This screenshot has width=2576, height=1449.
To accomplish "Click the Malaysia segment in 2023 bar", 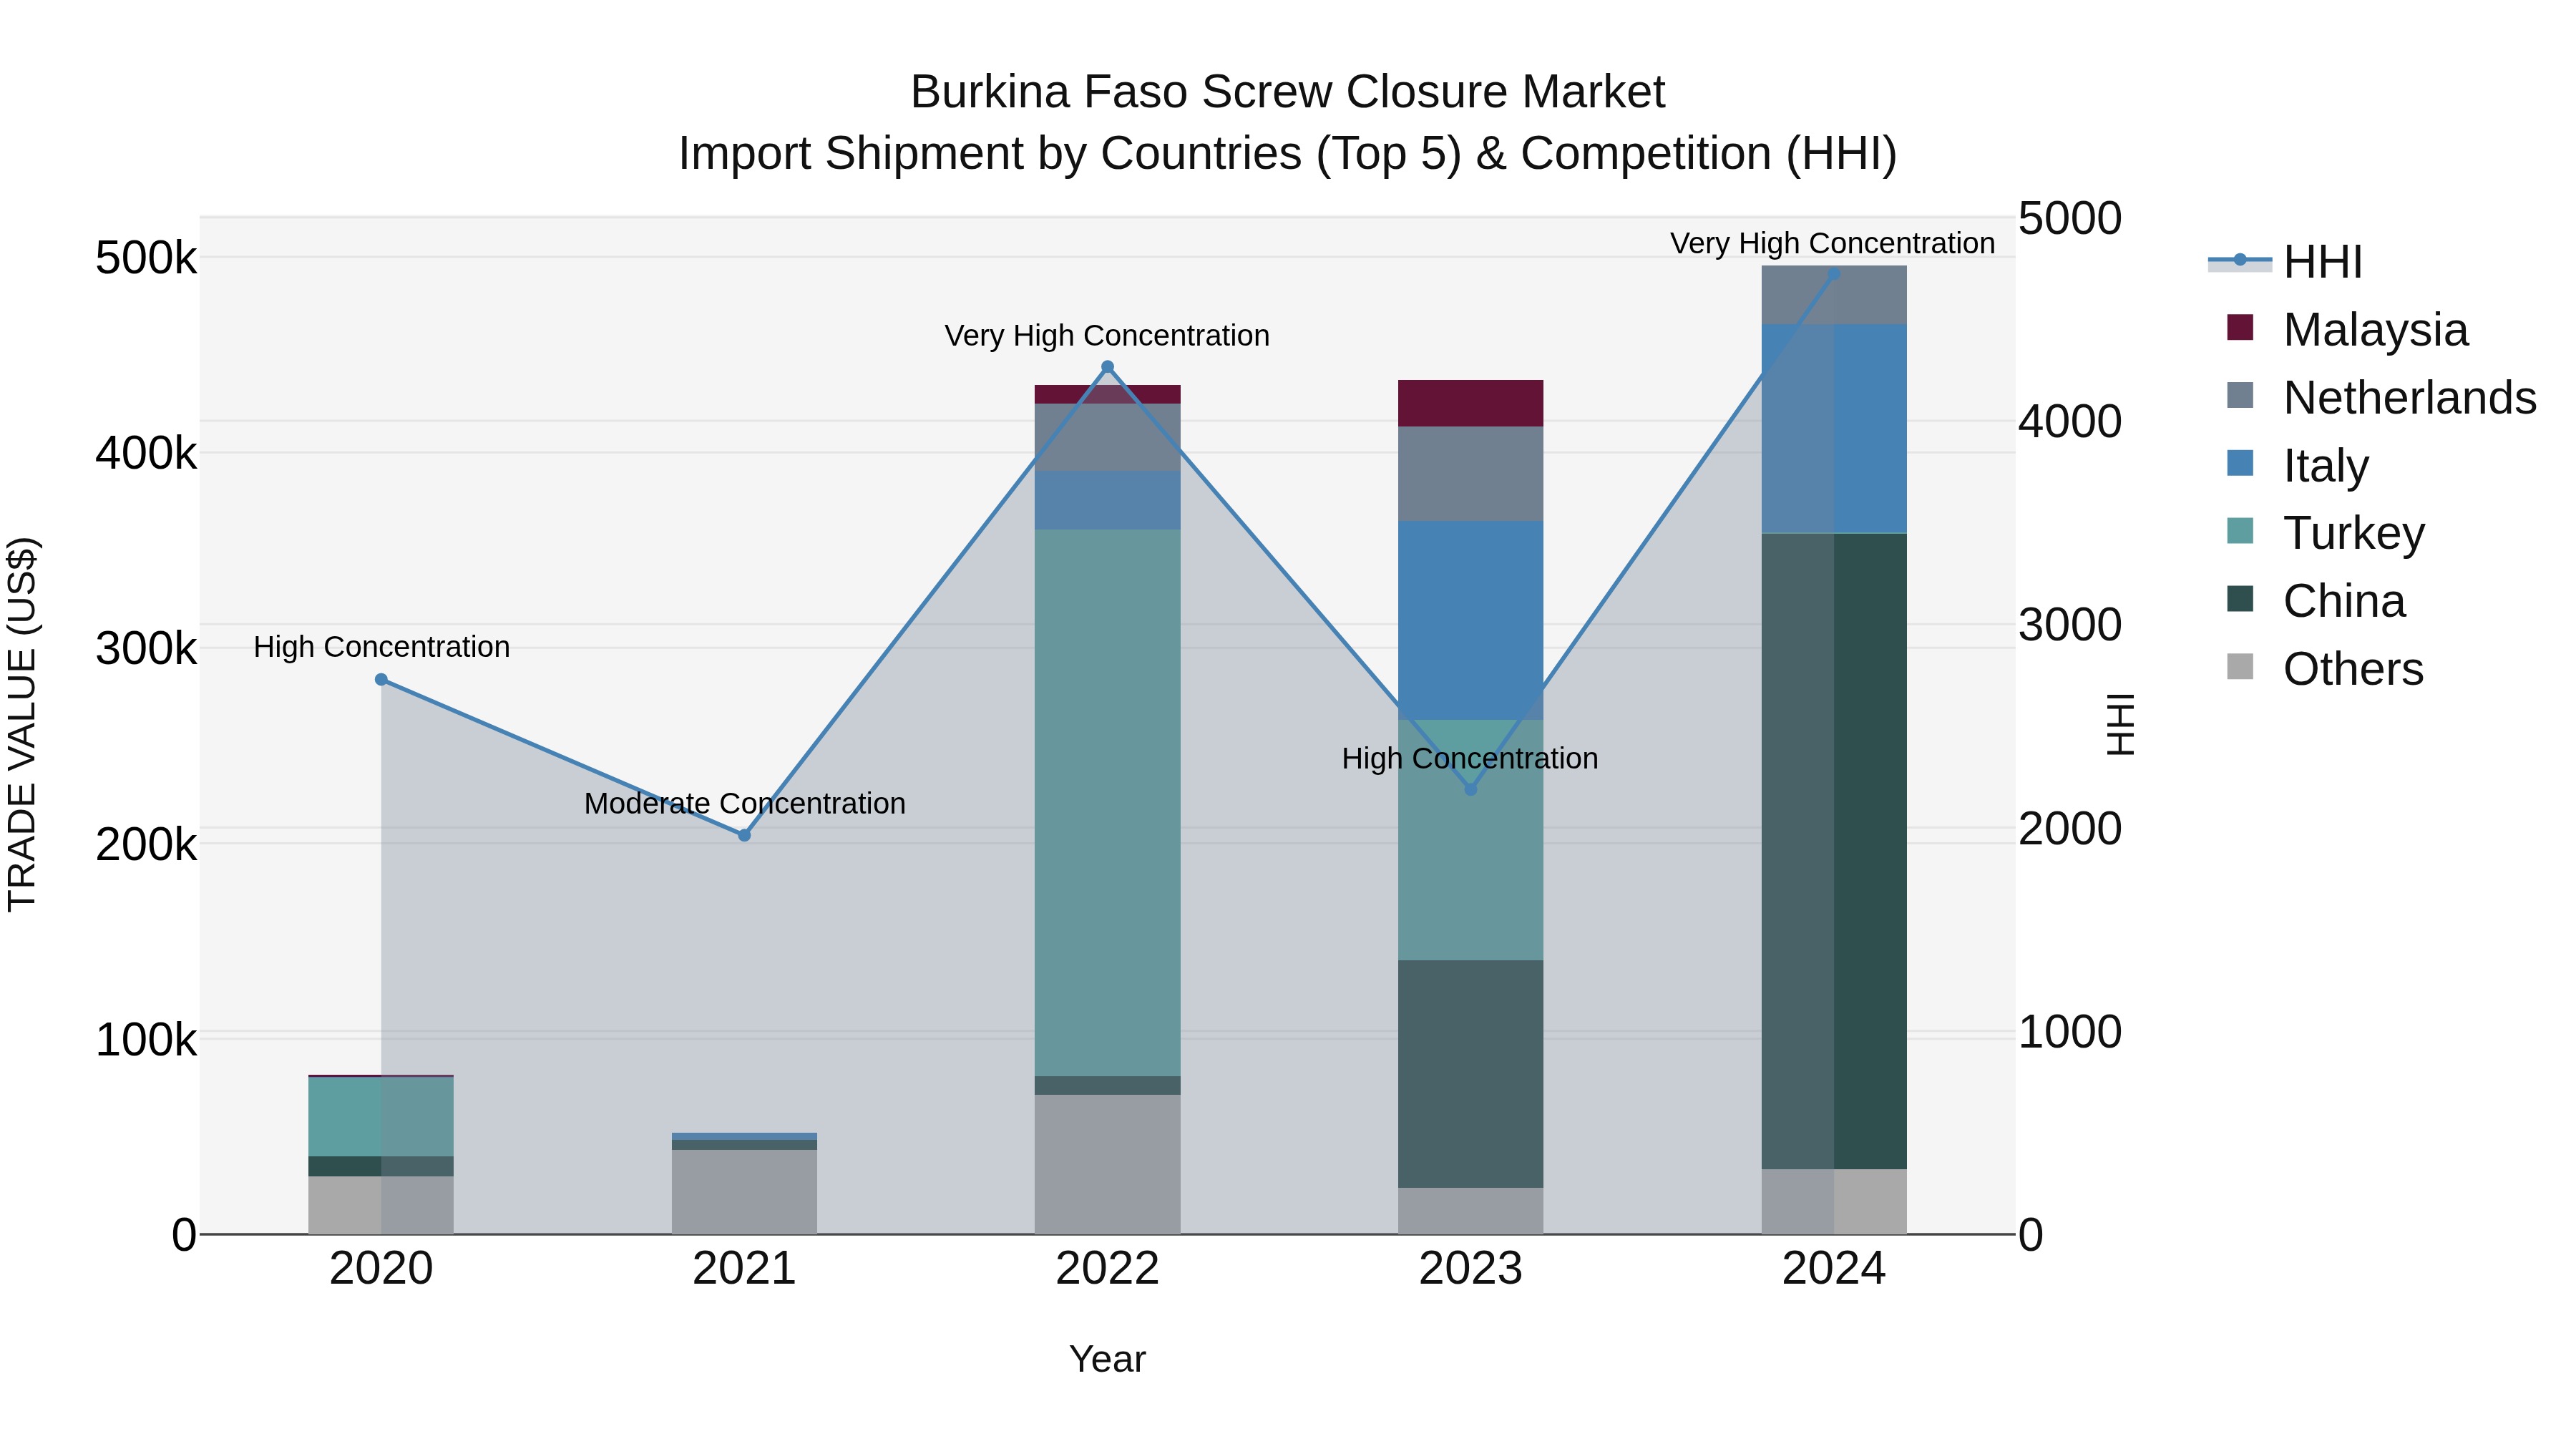I will pos(1470,403).
